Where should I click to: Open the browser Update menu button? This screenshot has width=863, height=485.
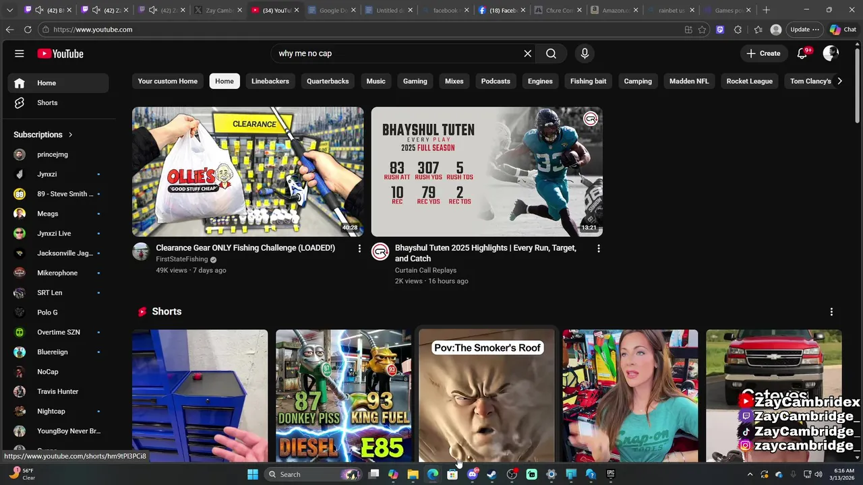tap(804, 30)
